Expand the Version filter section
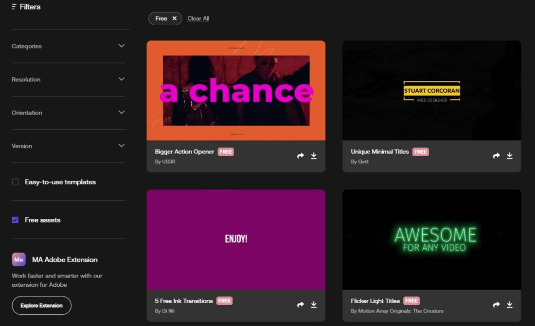This screenshot has height=326, width=535. (x=121, y=146)
